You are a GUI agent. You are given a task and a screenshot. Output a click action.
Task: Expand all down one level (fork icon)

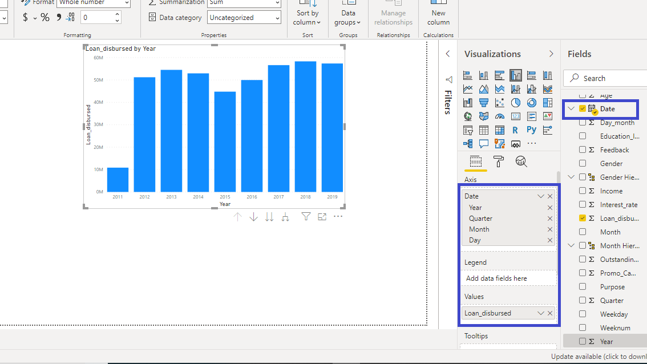(285, 217)
